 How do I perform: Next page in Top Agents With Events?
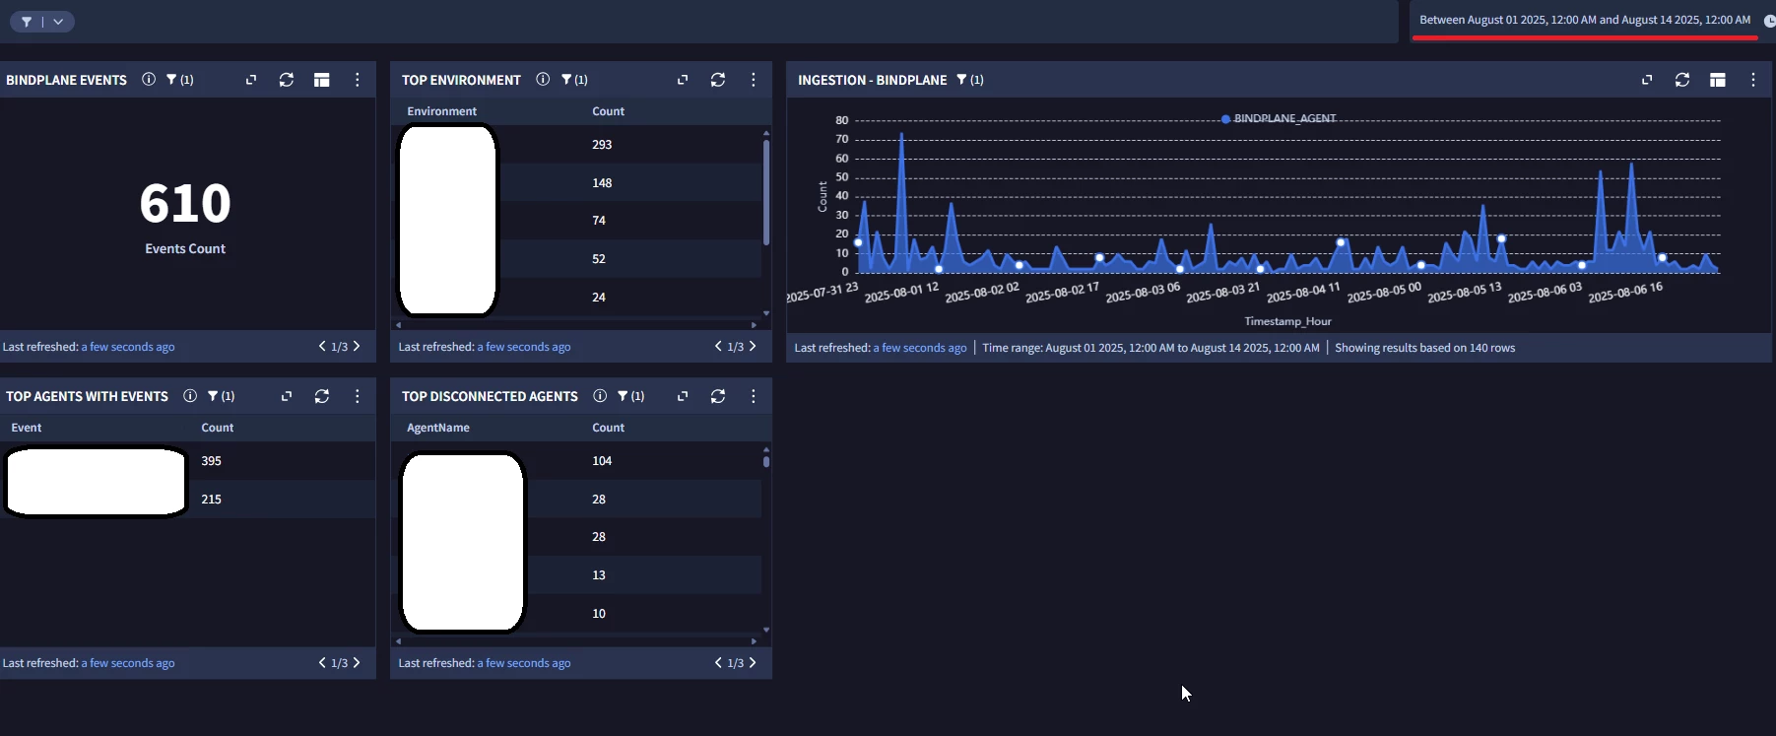357,662
